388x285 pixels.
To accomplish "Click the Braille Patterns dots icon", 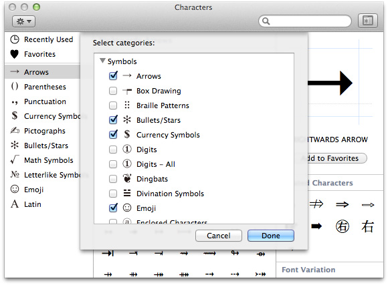I will tap(127, 105).
